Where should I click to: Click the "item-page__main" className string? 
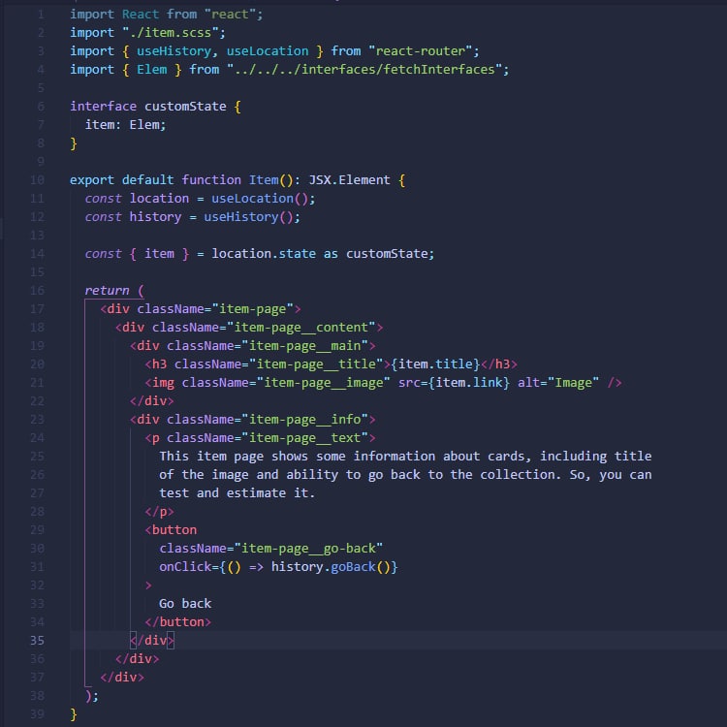coord(304,346)
